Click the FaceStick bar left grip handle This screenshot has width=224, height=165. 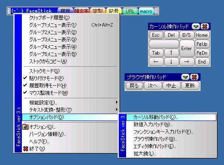[9, 11]
